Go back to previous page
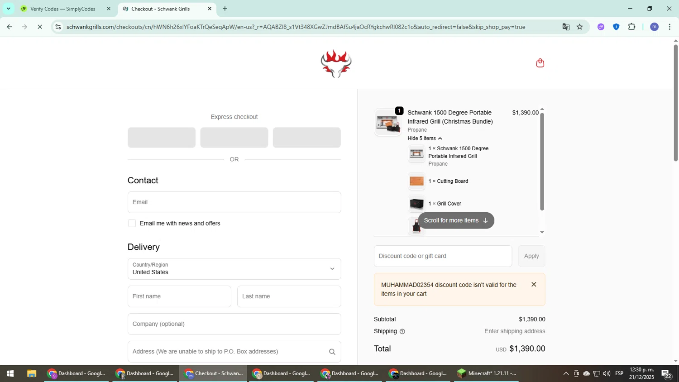 [x=9, y=27]
